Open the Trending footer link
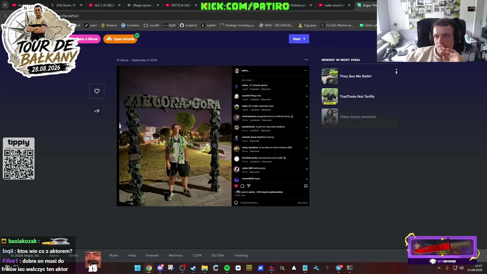The image size is (487, 274). tap(241, 255)
